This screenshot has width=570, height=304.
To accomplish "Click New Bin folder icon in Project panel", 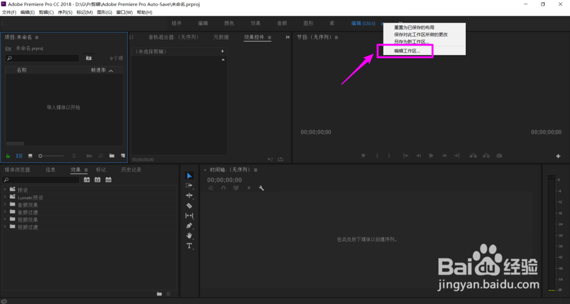I will tap(112, 156).
